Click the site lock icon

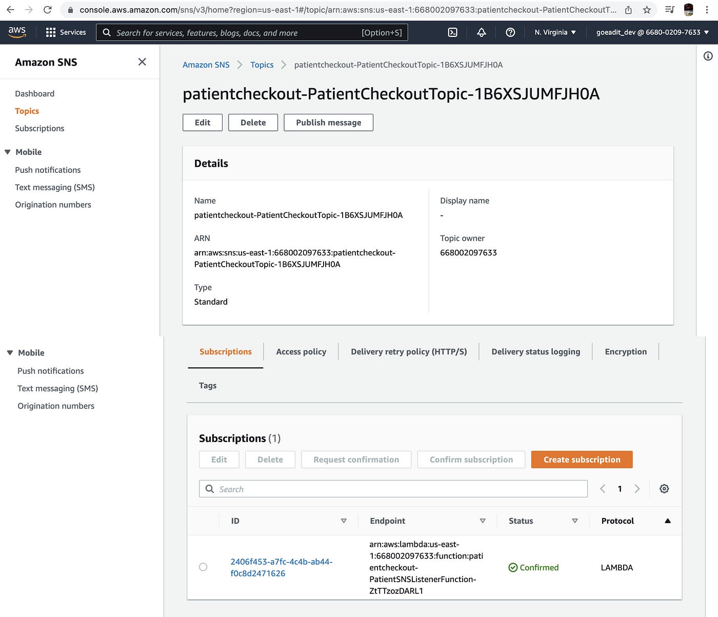(70, 10)
